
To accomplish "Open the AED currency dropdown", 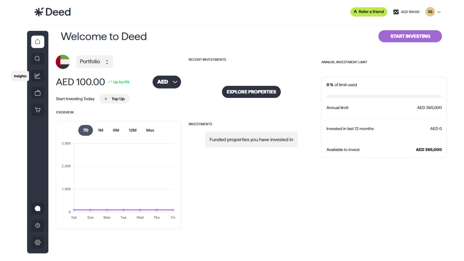I will pyautogui.click(x=167, y=82).
